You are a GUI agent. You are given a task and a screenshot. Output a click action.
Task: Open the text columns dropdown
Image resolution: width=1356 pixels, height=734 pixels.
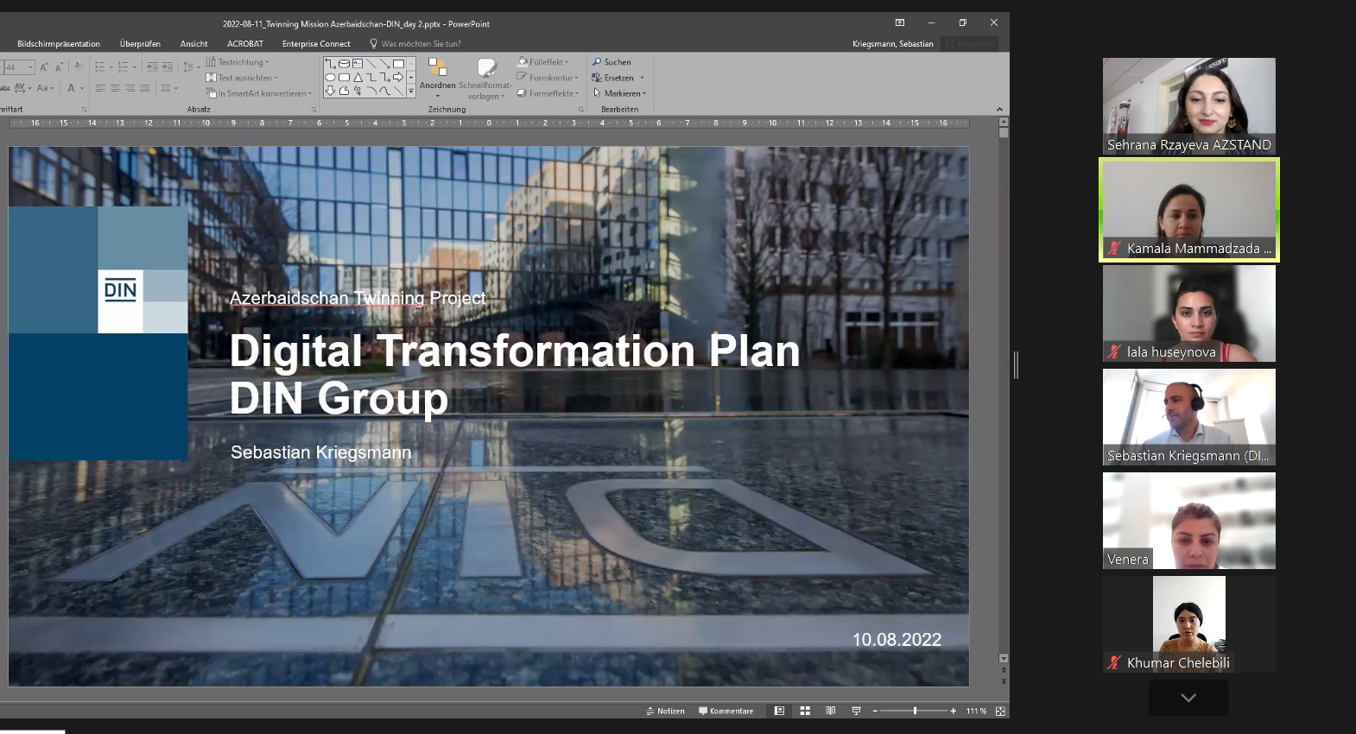coord(168,88)
